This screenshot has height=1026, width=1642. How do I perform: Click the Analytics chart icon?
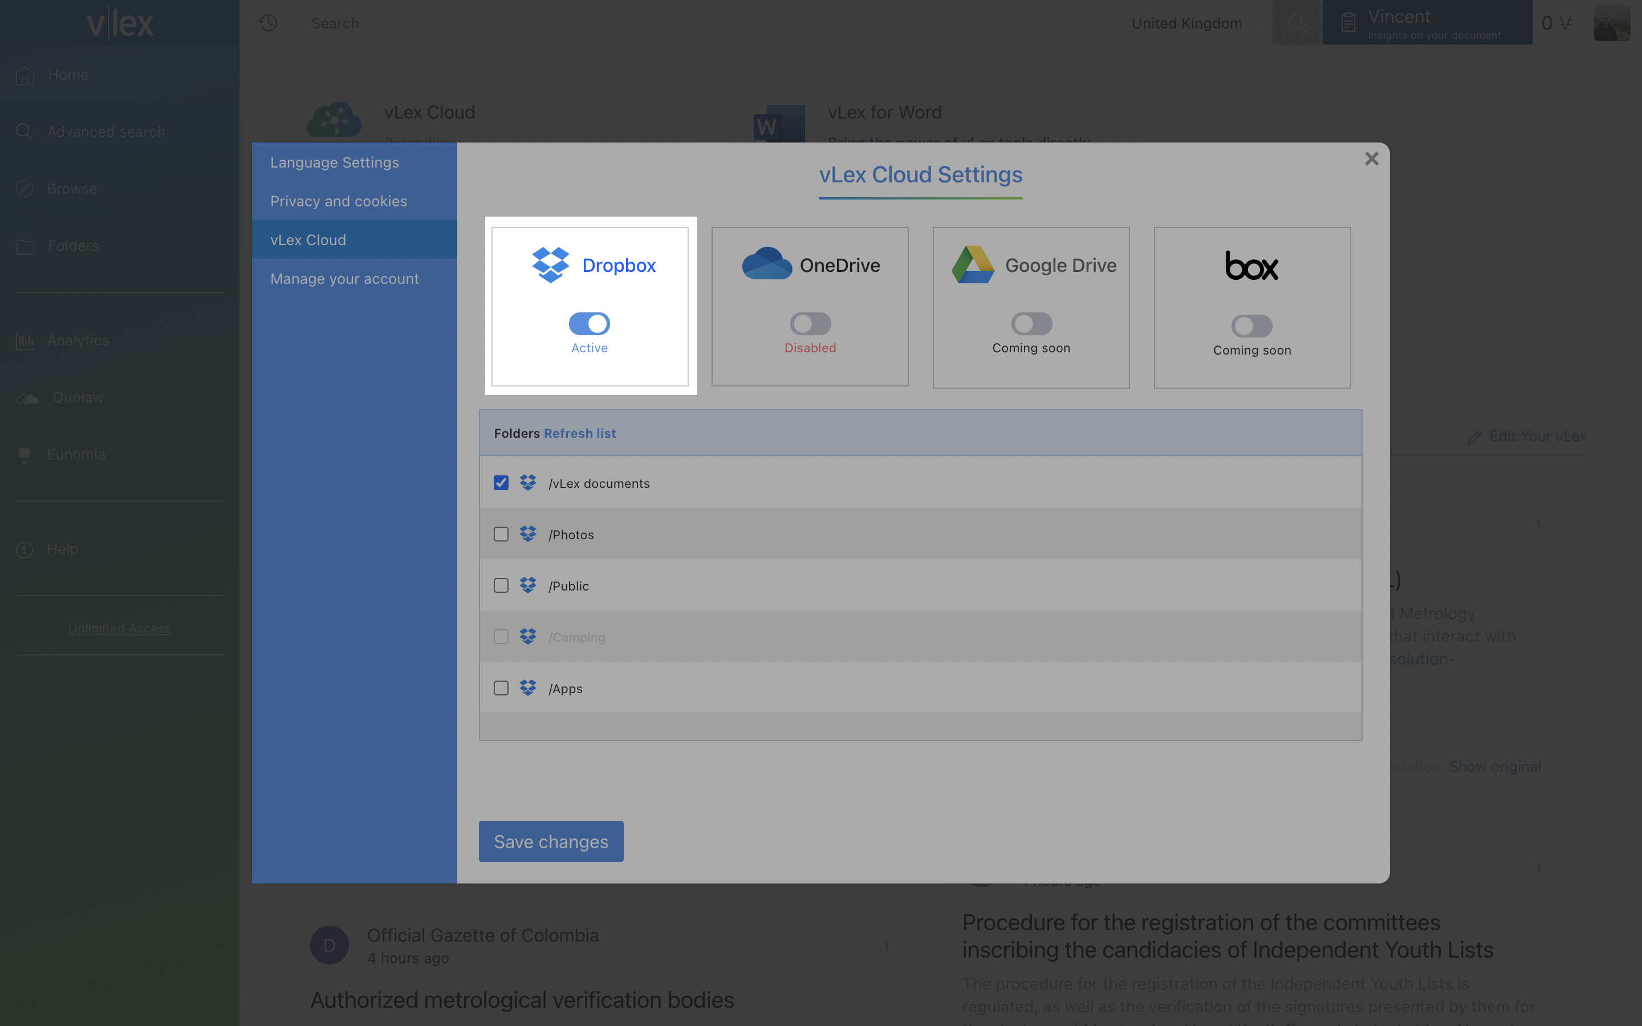[25, 341]
